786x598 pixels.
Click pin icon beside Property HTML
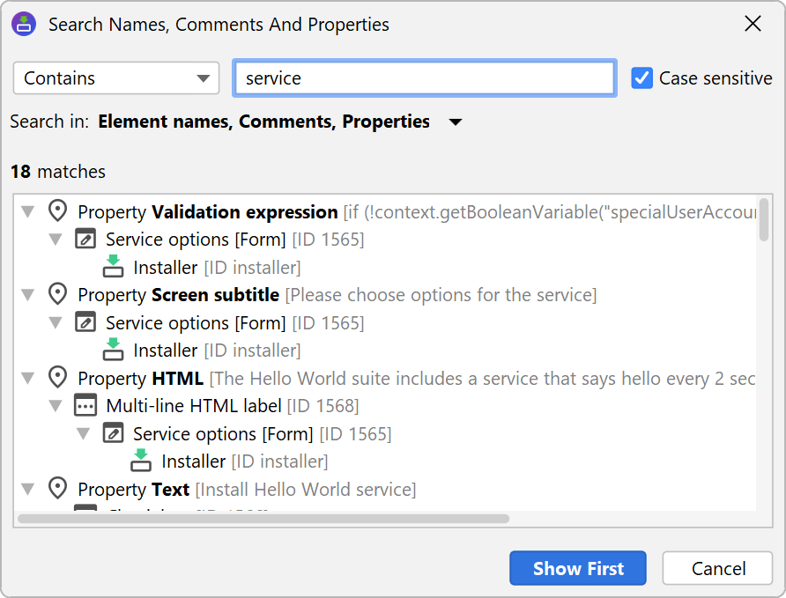click(x=57, y=379)
